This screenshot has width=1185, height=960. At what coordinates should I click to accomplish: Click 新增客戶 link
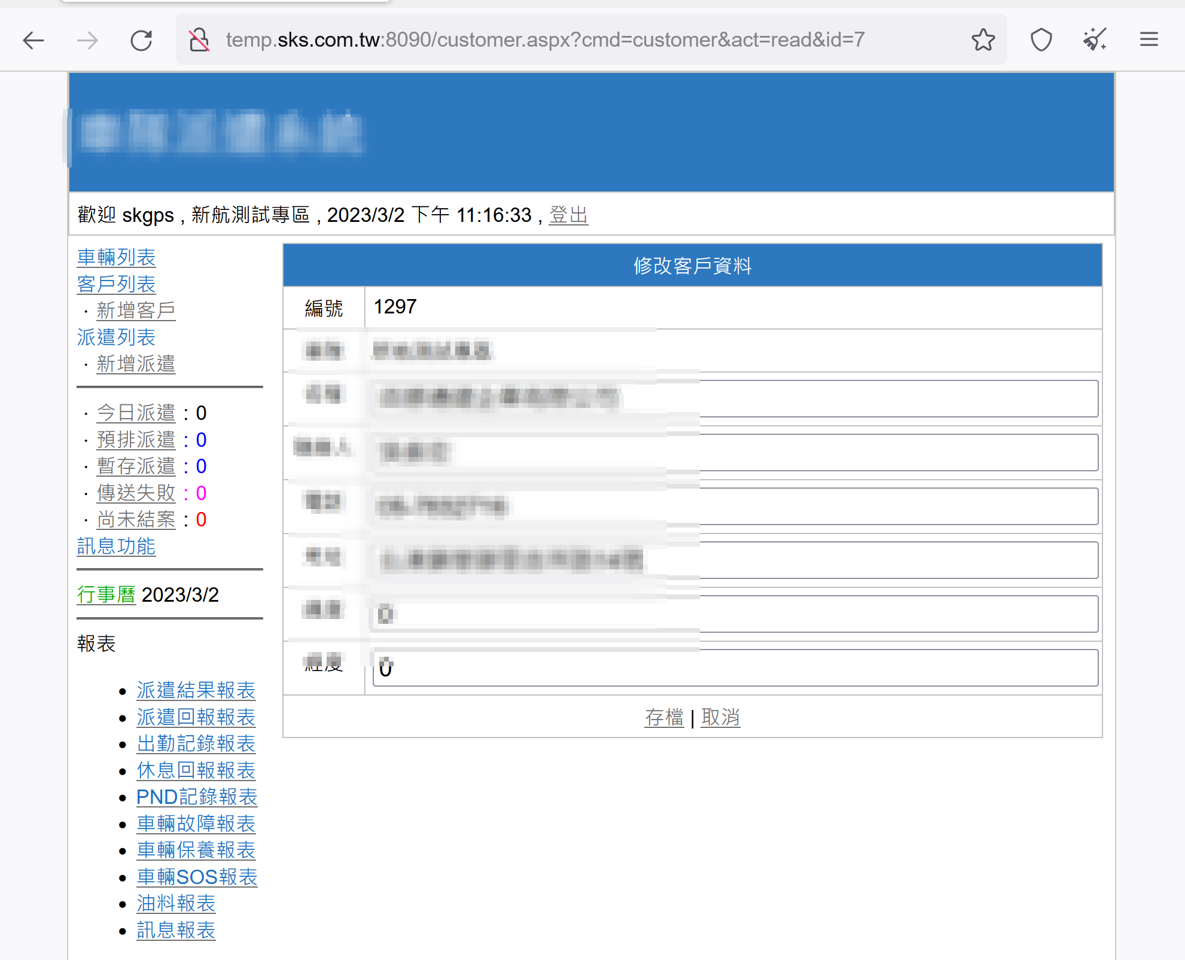click(136, 310)
